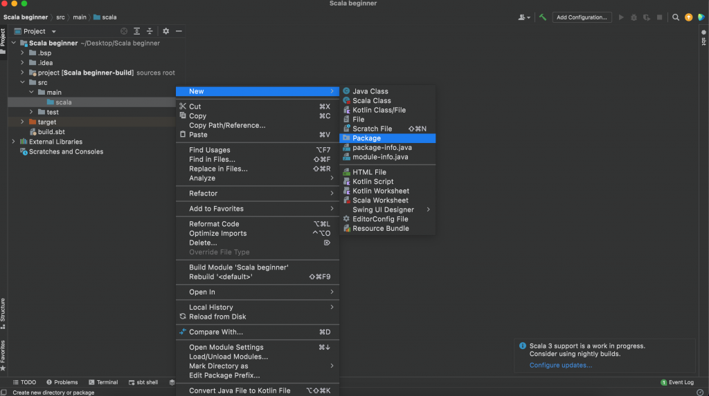Choose Scala Class from New submenu

coord(388,101)
